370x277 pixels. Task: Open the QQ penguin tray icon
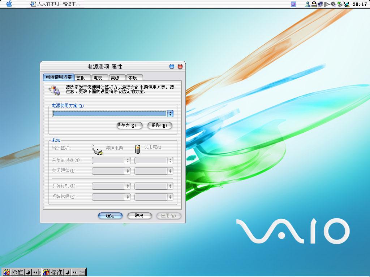pos(314,4)
